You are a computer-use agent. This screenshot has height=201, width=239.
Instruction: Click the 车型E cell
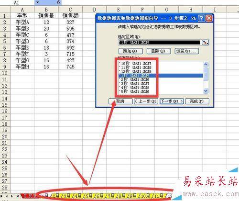22,48
